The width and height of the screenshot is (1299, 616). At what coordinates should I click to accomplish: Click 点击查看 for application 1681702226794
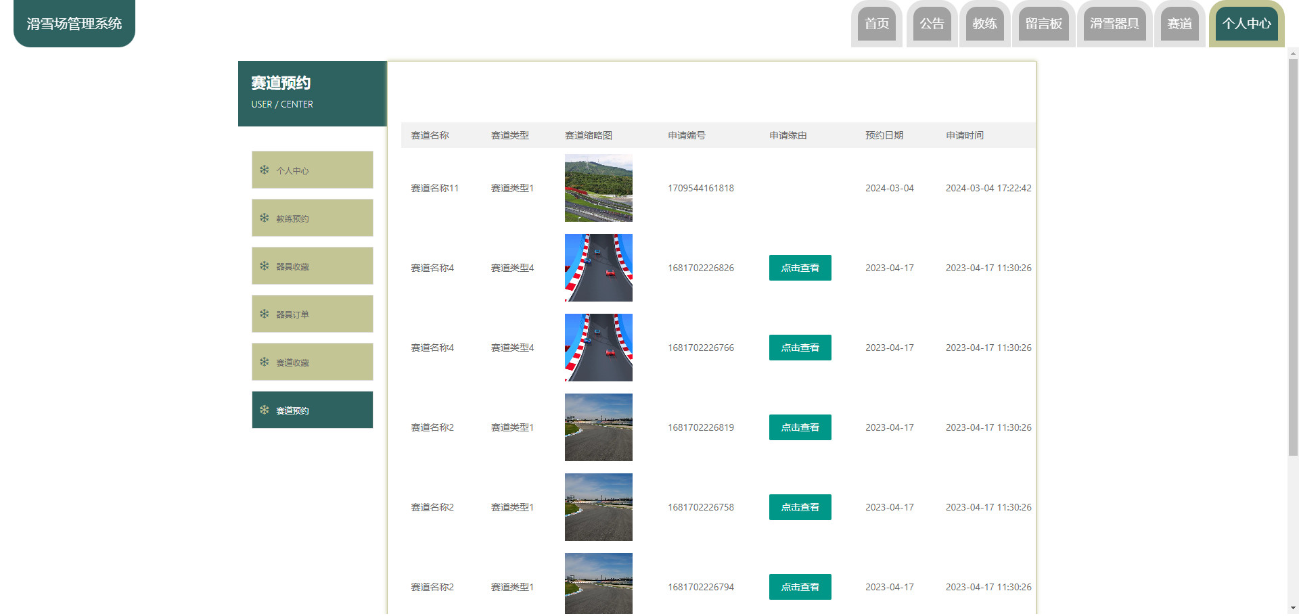point(800,587)
